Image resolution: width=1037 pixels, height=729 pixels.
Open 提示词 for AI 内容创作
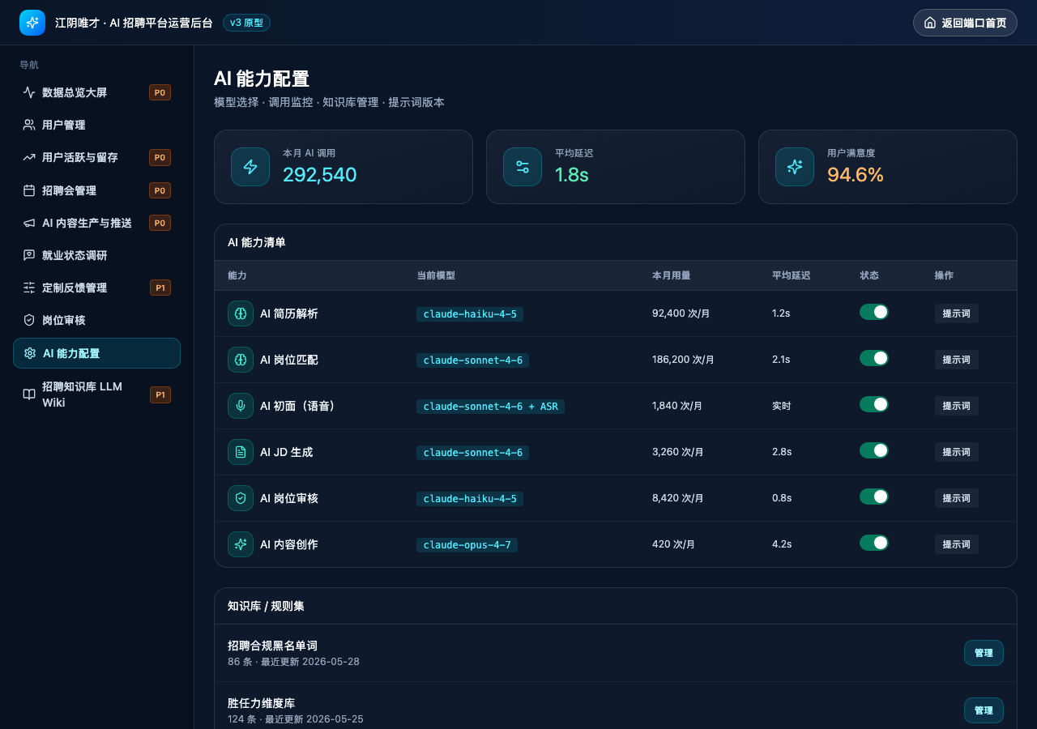(956, 544)
